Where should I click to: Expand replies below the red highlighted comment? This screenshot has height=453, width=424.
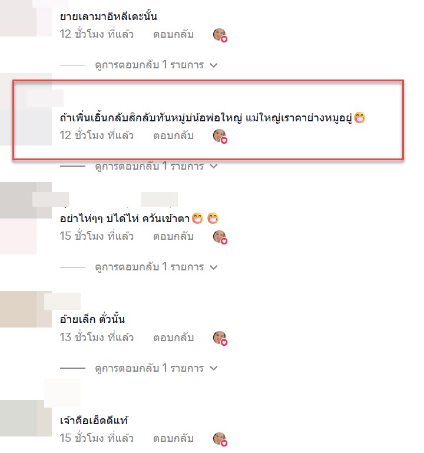click(156, 166)
